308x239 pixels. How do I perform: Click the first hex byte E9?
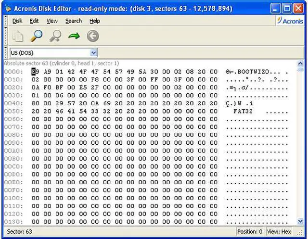(x=35, y=71)
